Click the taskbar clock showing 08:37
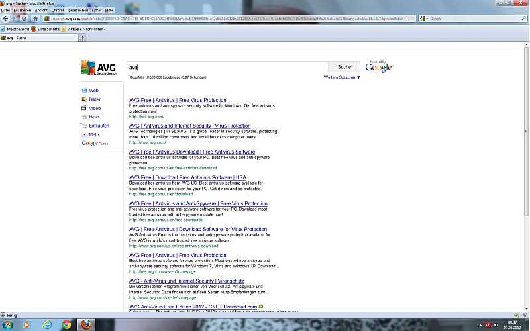 [x=512, y=325]
